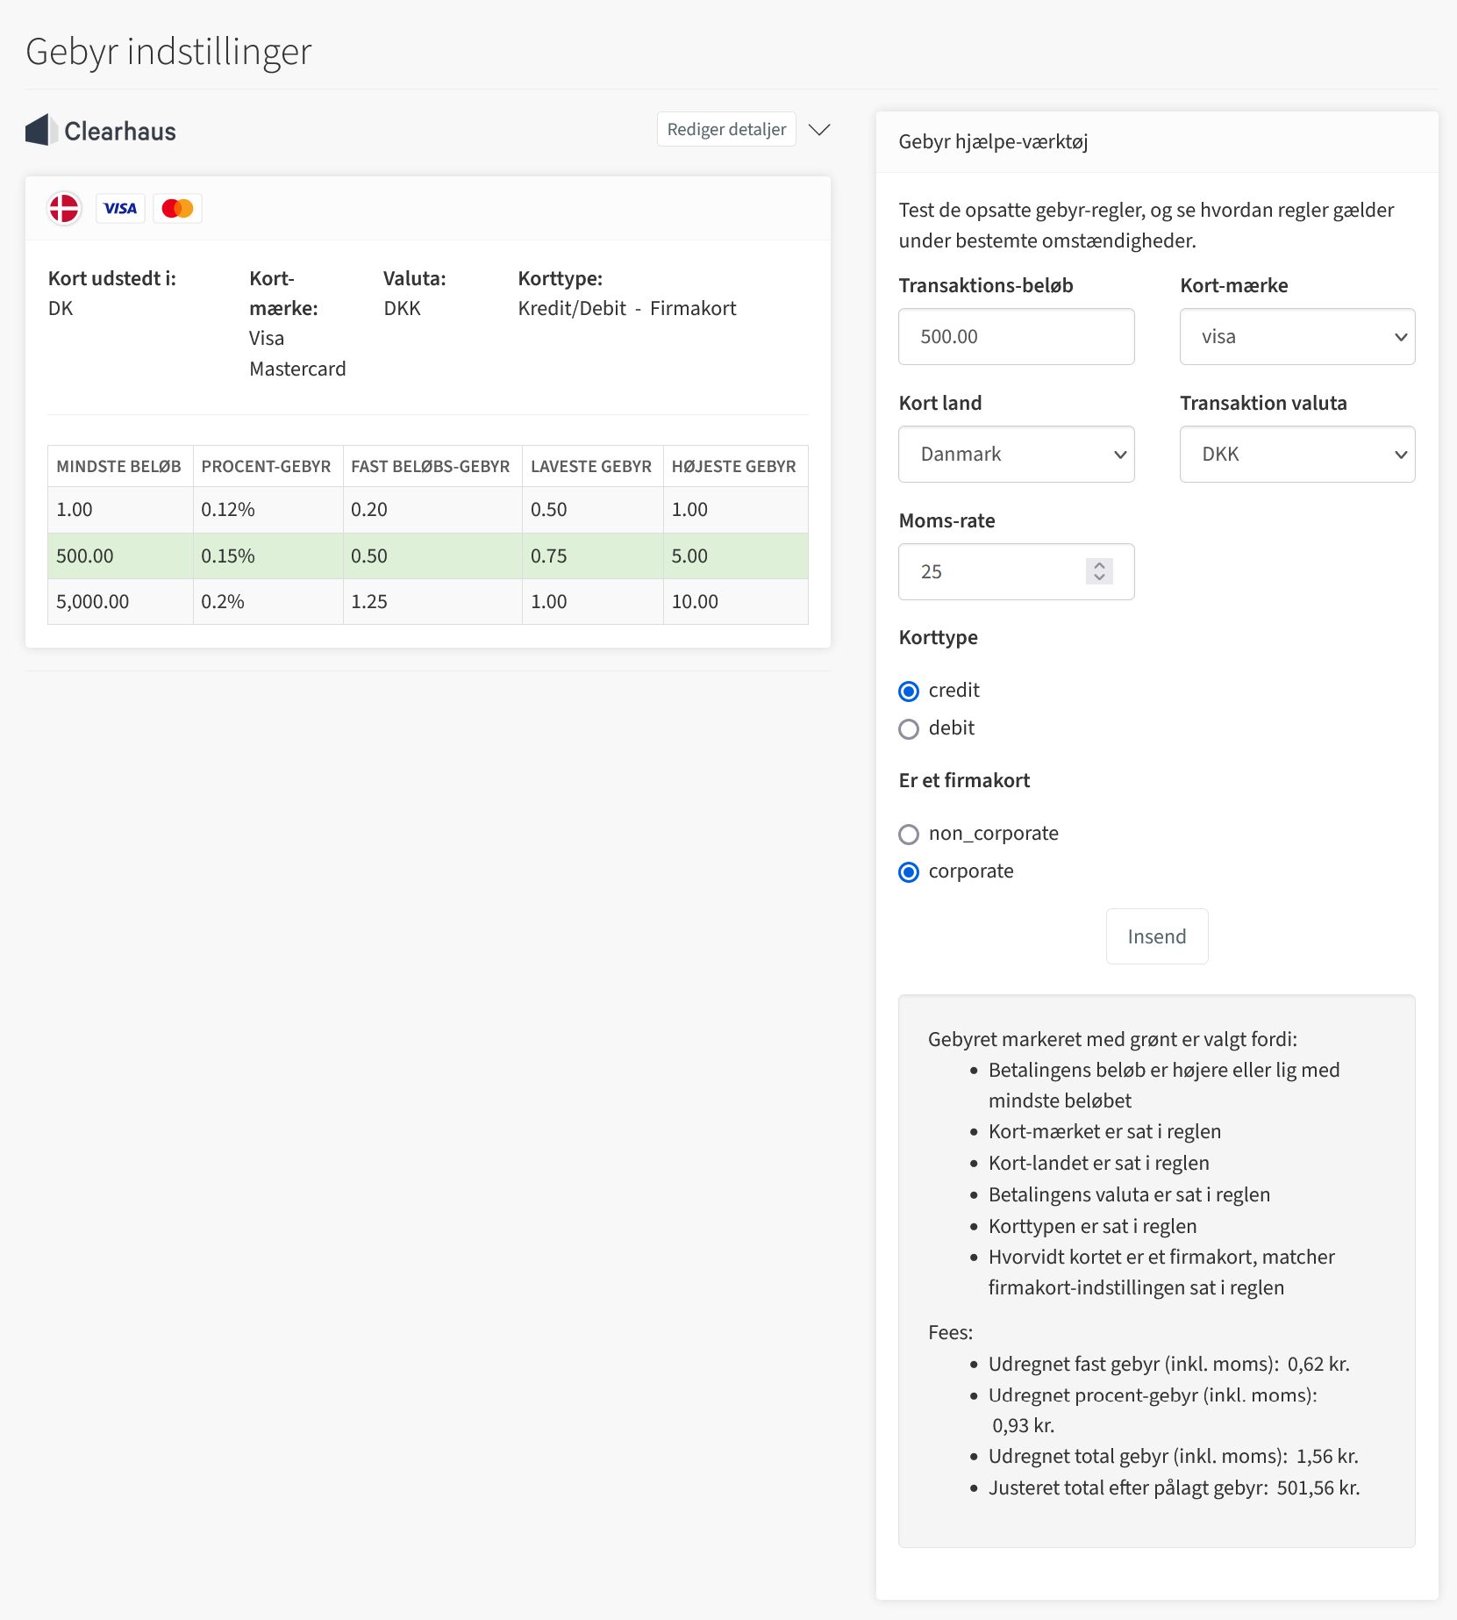The width and height of the screenshot is (1457, 1620).
Task: Click the 0.75 lowest fee cell
Action: pyautogui.click(x=592, y=556)
